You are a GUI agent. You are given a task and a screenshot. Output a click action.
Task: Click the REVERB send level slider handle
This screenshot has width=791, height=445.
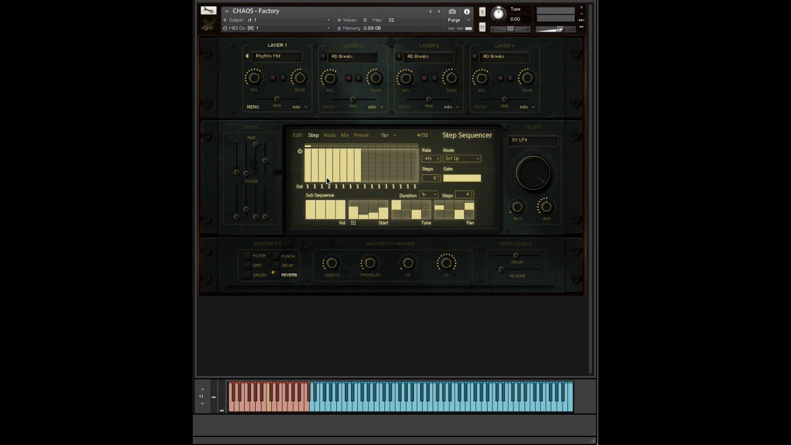tap(501, 269)
